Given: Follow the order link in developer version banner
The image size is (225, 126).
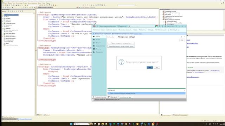Looking at the screenshot, I should click(137, 34).
